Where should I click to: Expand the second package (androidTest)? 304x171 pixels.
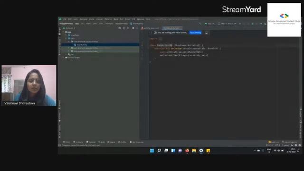[69, 48]
